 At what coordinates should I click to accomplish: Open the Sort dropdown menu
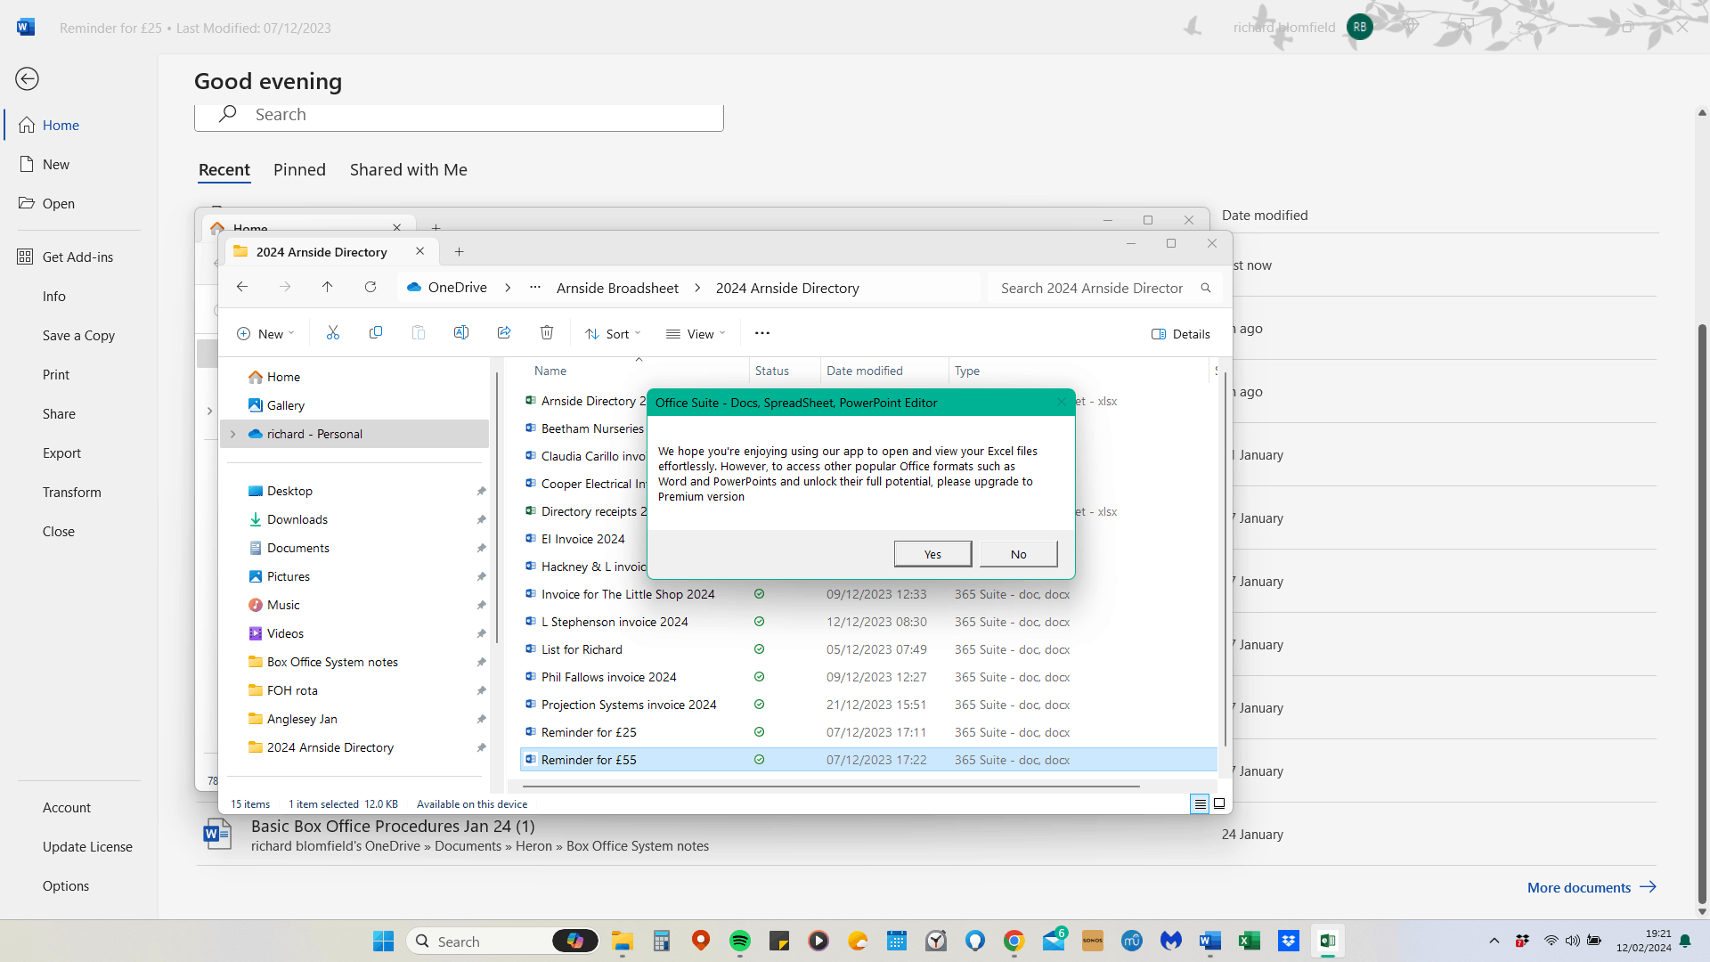tap(613, 334)
